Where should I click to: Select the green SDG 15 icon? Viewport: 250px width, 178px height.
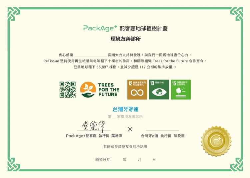coord(181,89)
